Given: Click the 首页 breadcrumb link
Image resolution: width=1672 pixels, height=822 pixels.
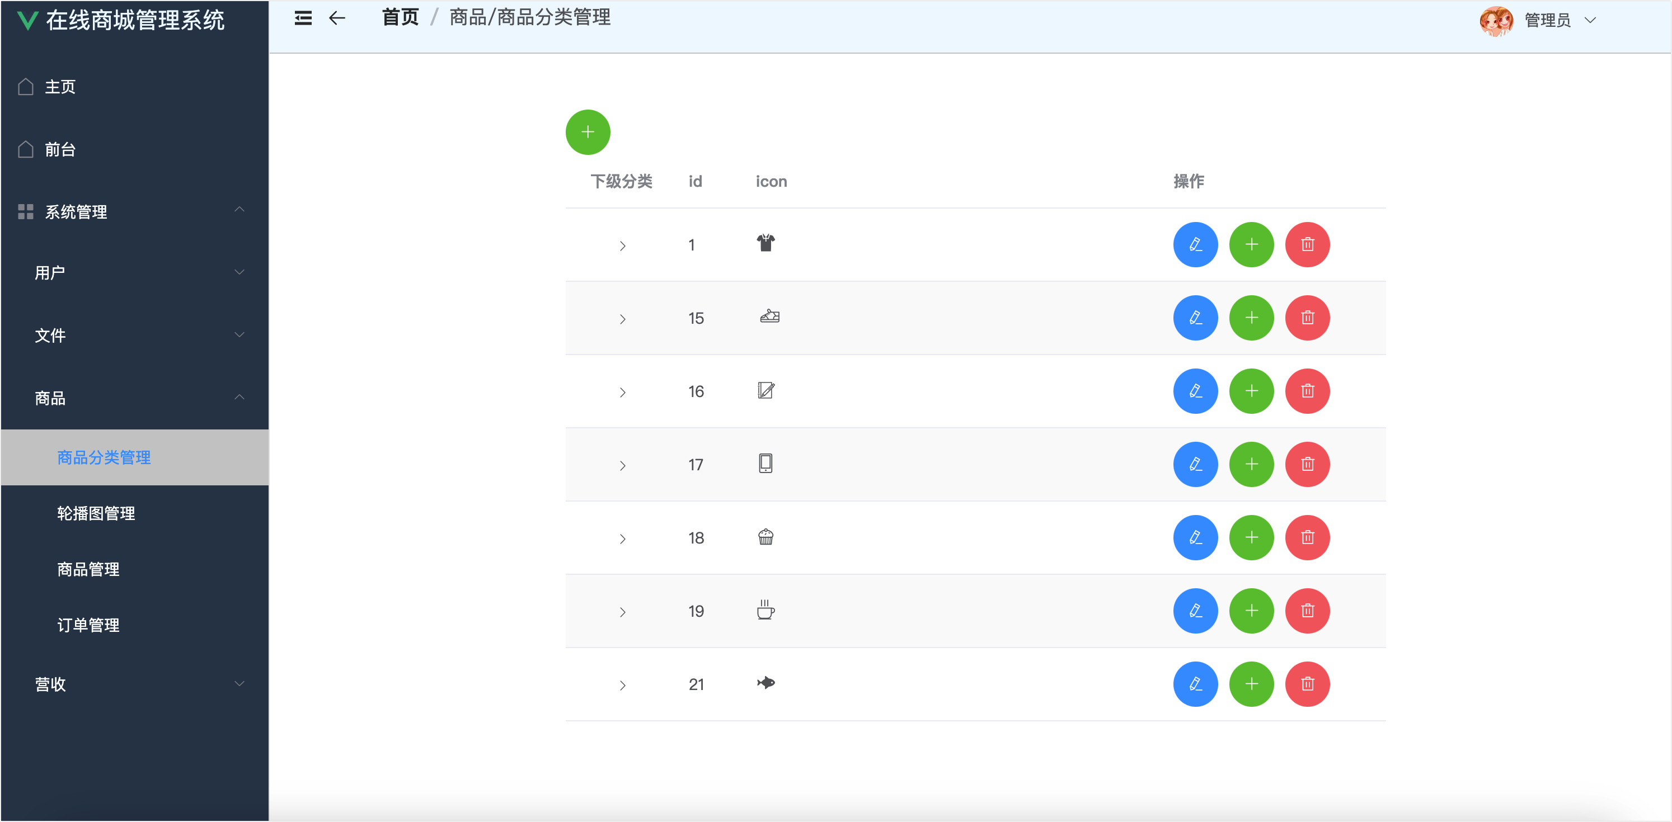Looking at the screenshot, I should 400,17.
